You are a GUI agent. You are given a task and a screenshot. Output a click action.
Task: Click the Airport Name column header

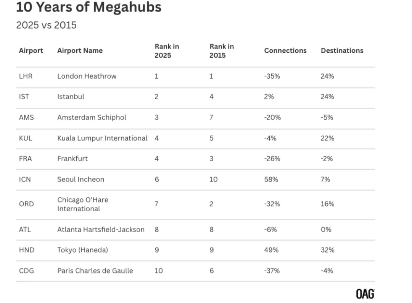click(x=80, y=51)
